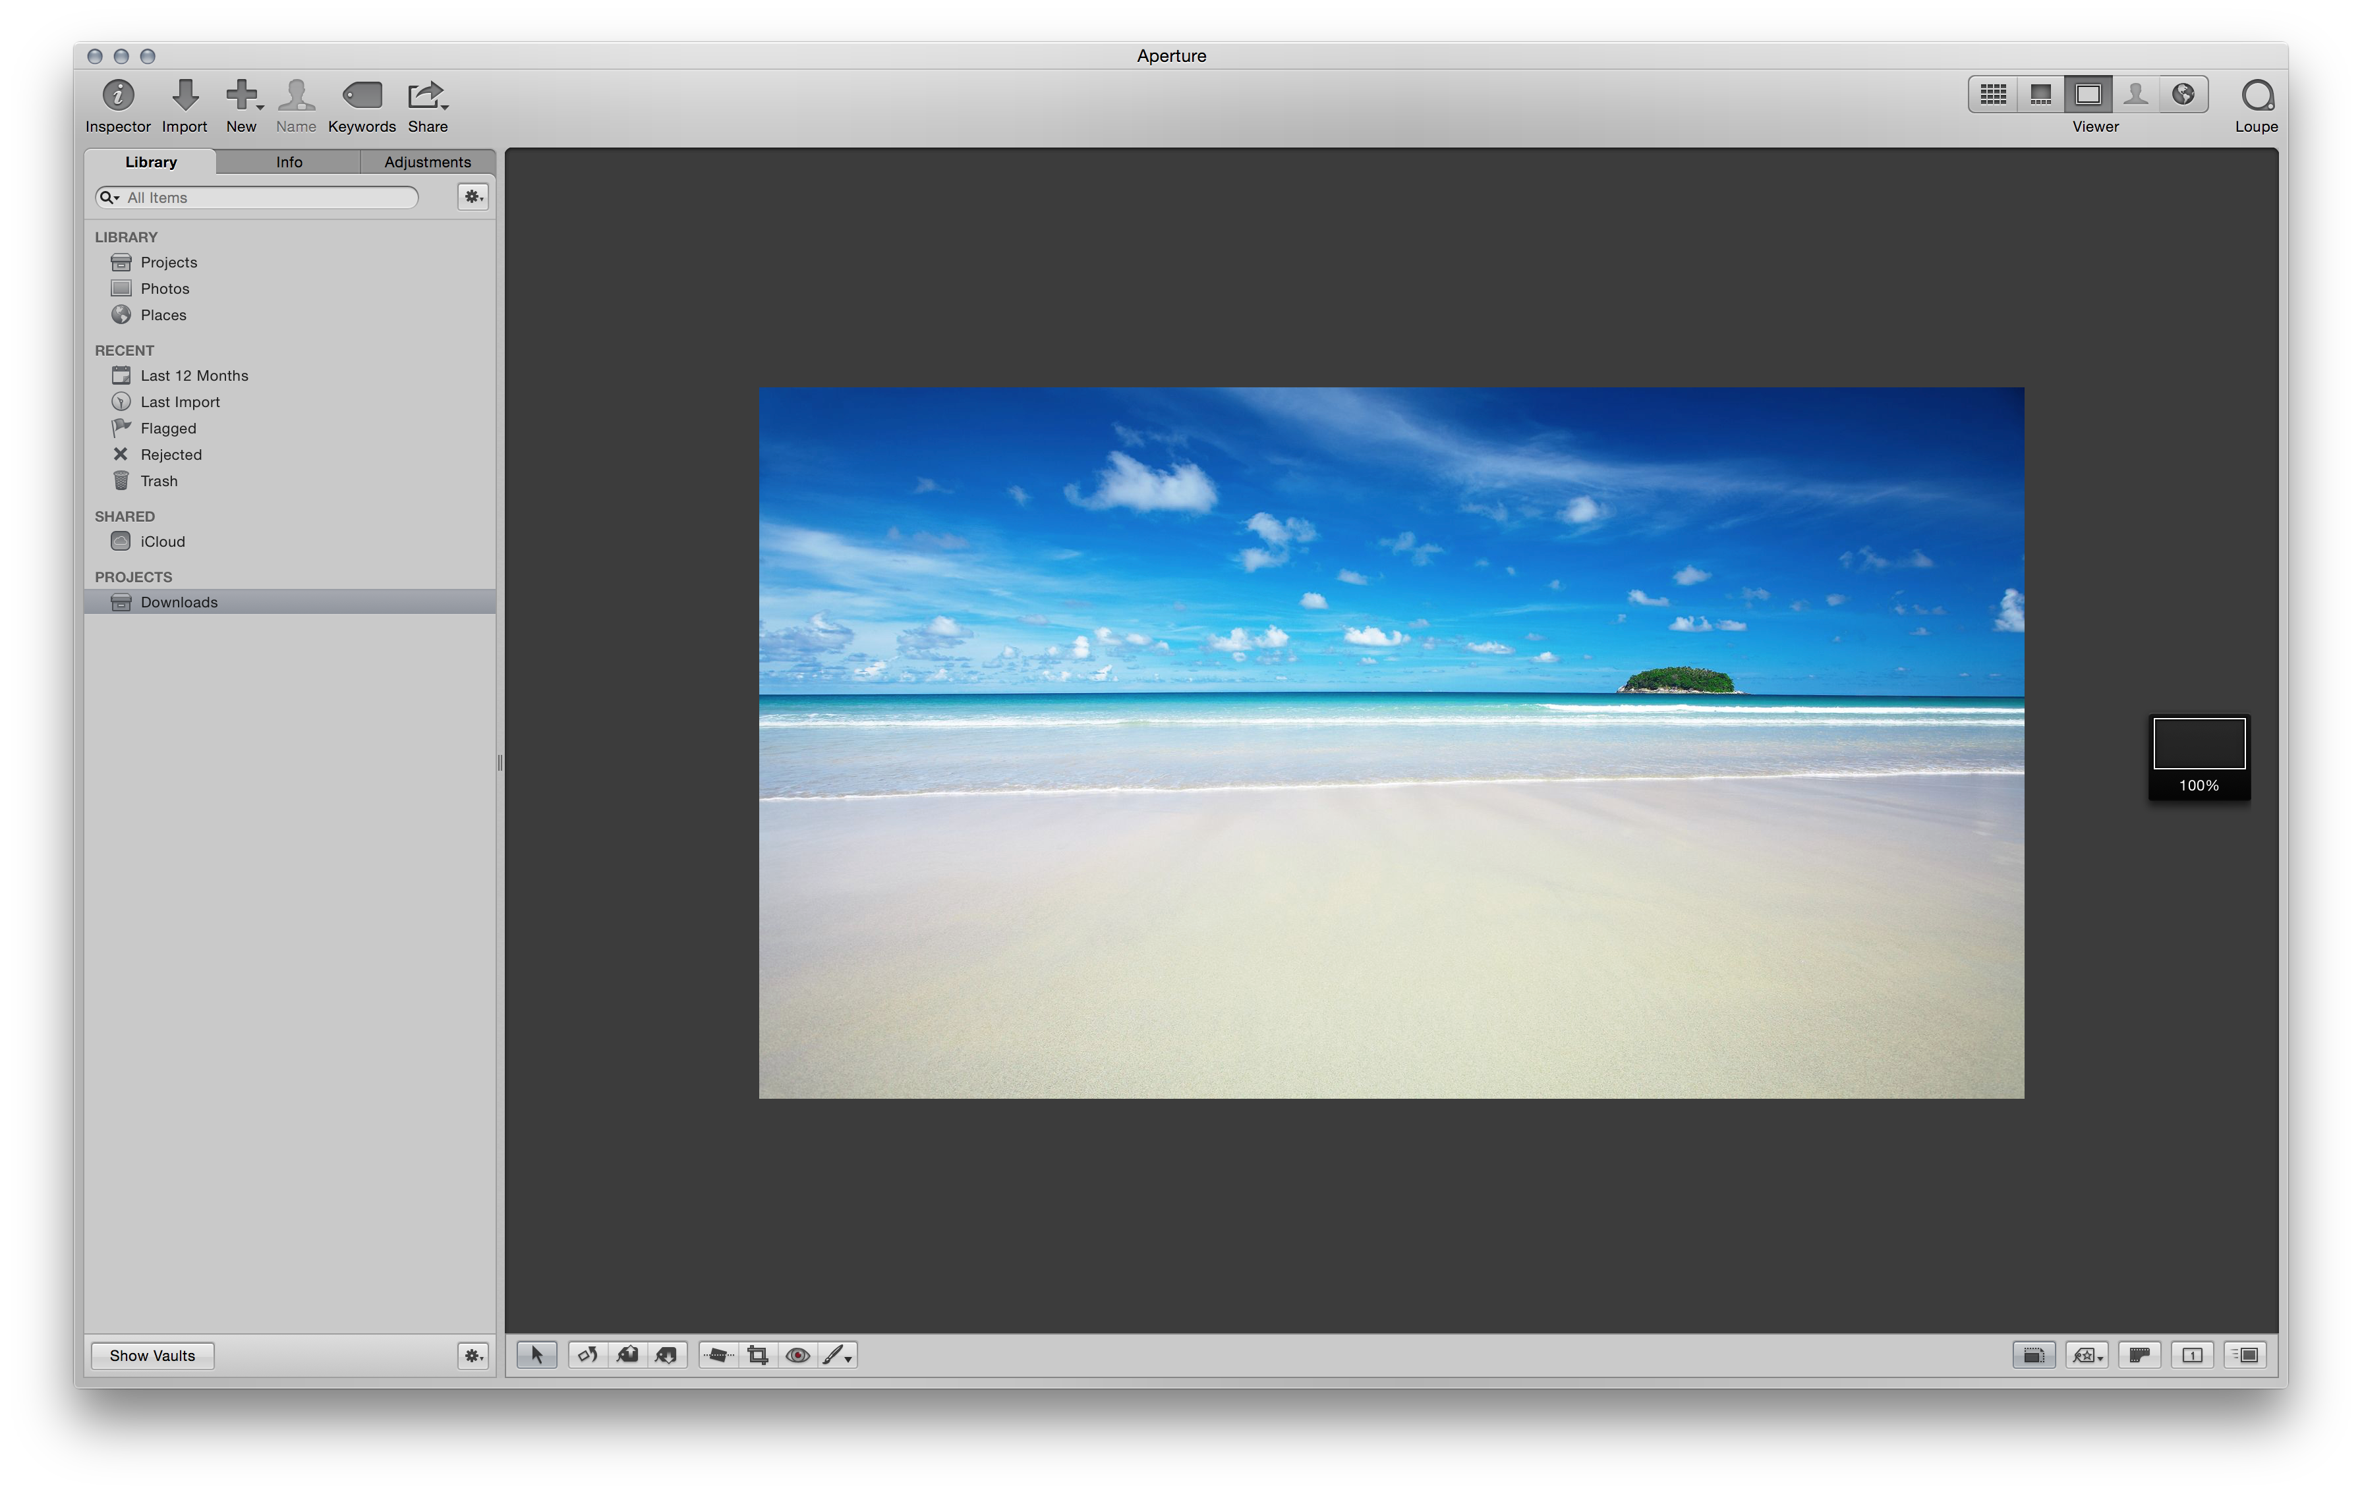Image resolution: width=2362 pixels, height=1494 pixels.
Task: Select the Crop tool
Action: (757, 1355)
